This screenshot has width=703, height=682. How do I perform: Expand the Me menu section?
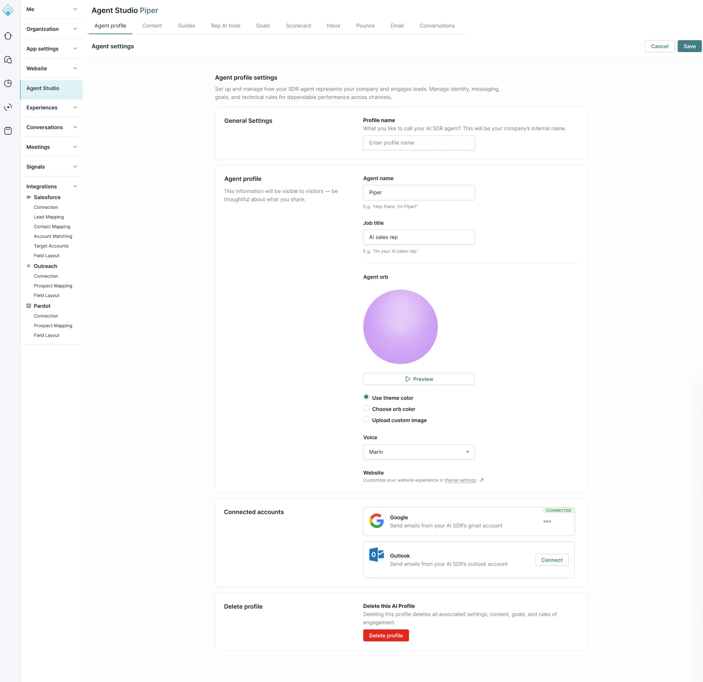click(x=52, y=9)
